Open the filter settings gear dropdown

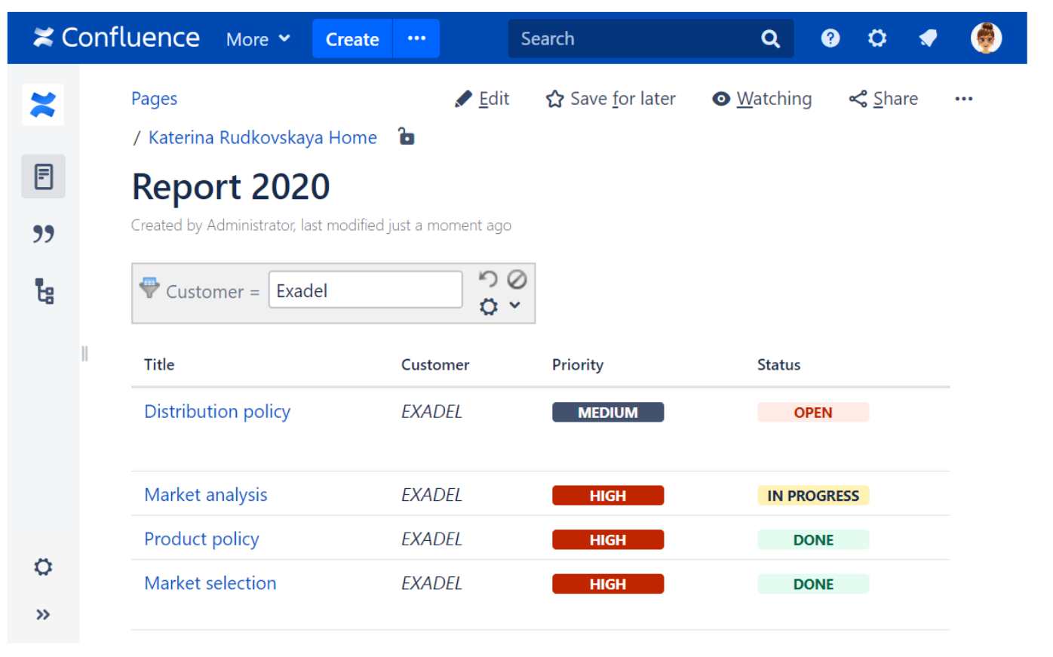[x=499, y=306]
